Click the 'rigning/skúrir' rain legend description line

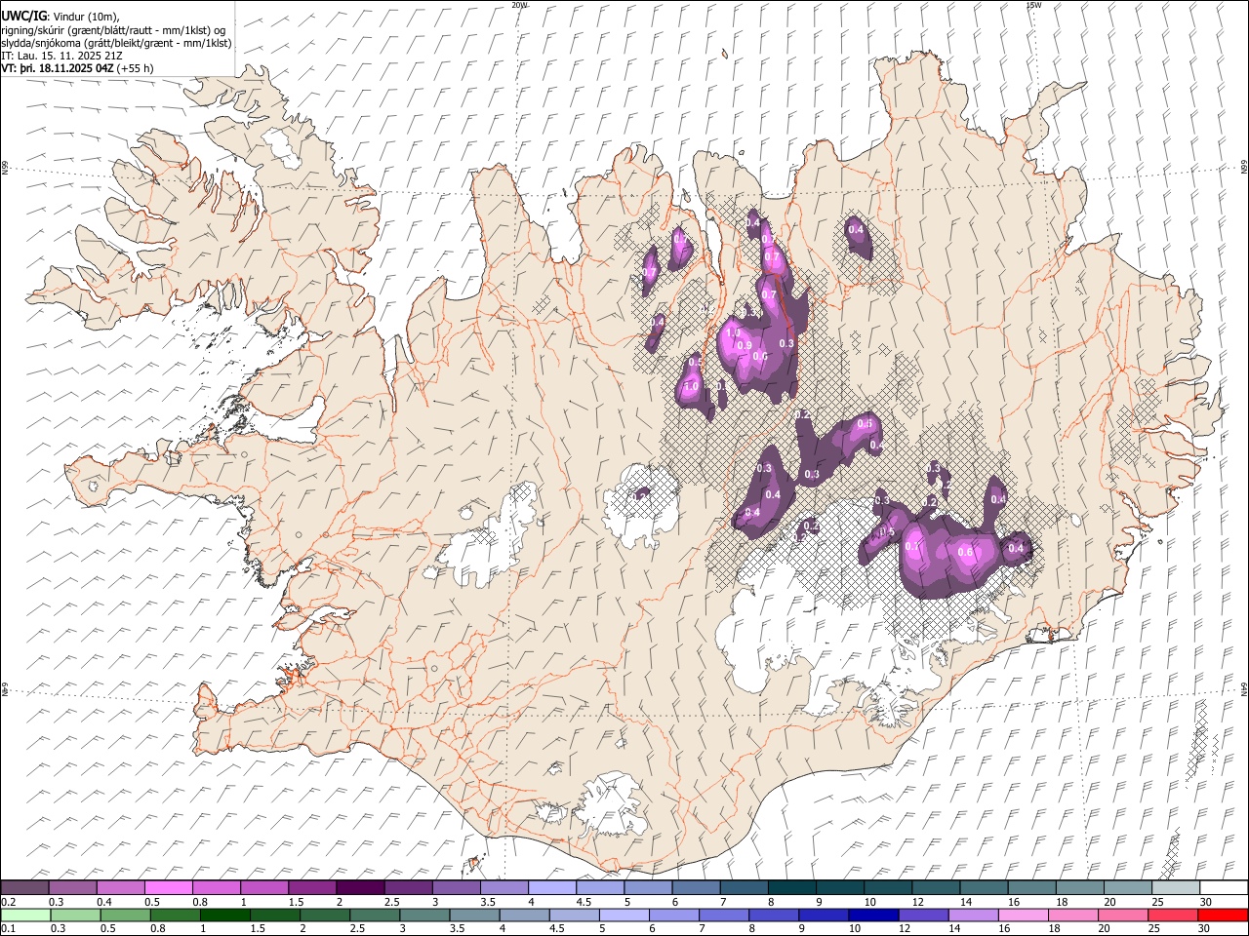(113, 30)
